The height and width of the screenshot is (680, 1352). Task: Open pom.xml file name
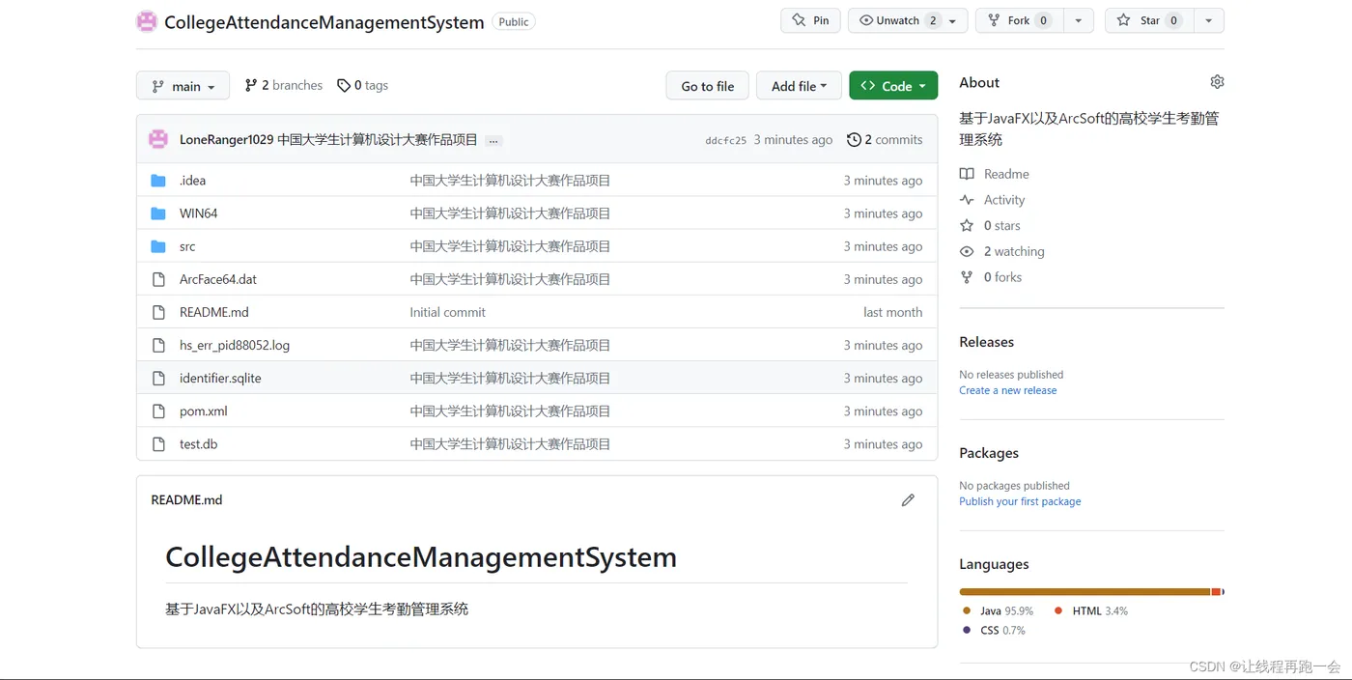[x=204, y=411]
